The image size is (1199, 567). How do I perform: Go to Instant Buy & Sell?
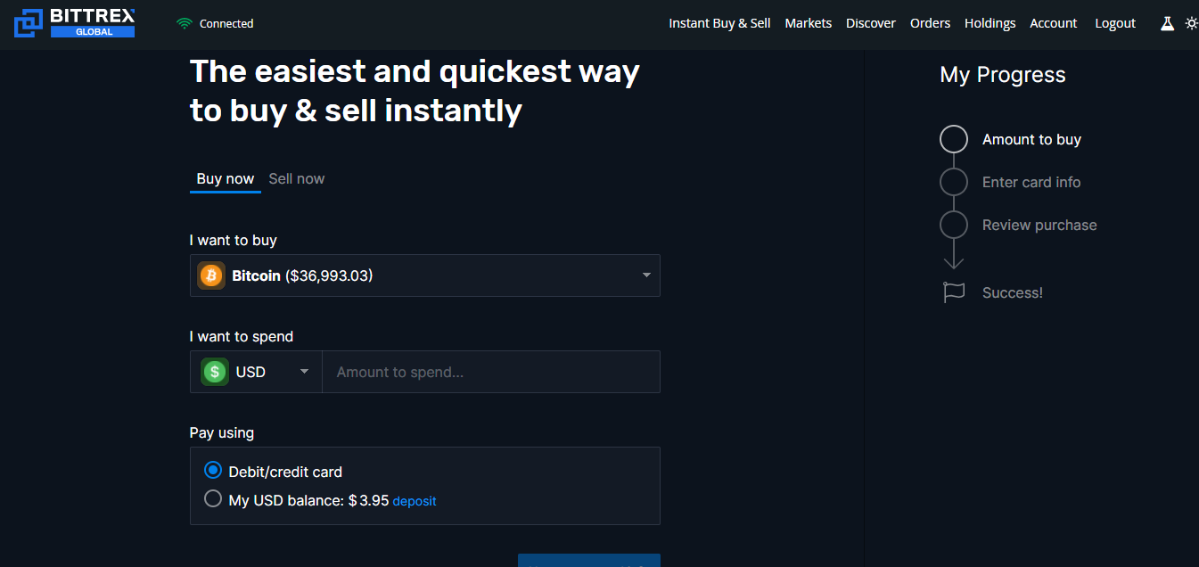[x=719, y=23]
